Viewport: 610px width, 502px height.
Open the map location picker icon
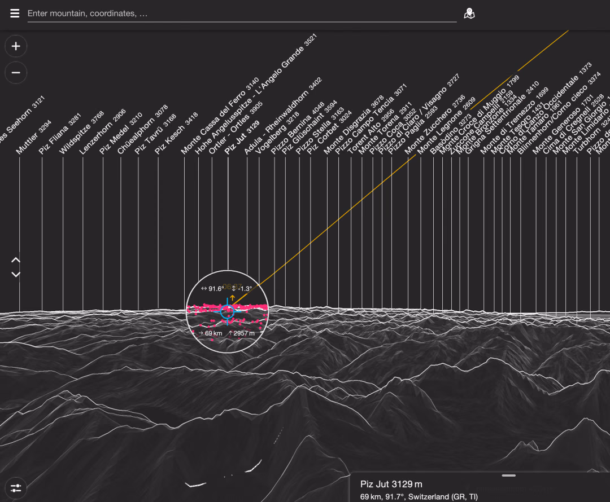(x=469, y=14)
